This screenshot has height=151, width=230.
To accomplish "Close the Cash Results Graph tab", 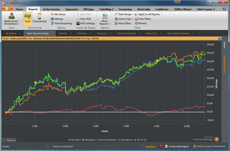I will 52,33.
